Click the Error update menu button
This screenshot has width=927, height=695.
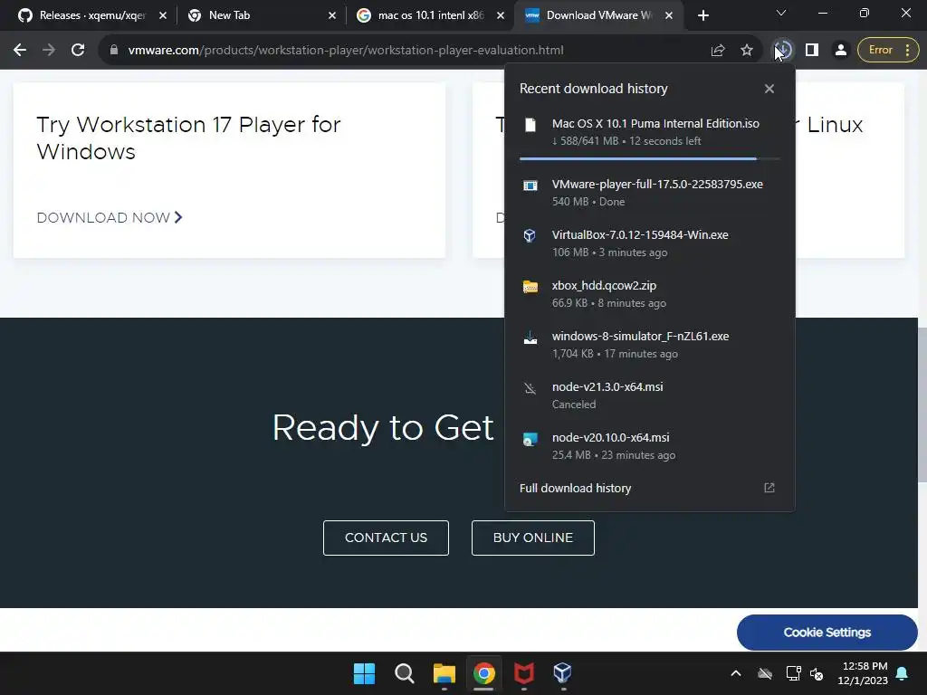888,51
